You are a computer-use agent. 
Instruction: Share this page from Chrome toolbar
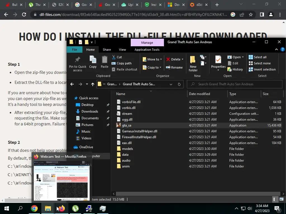tap(242, 14)
